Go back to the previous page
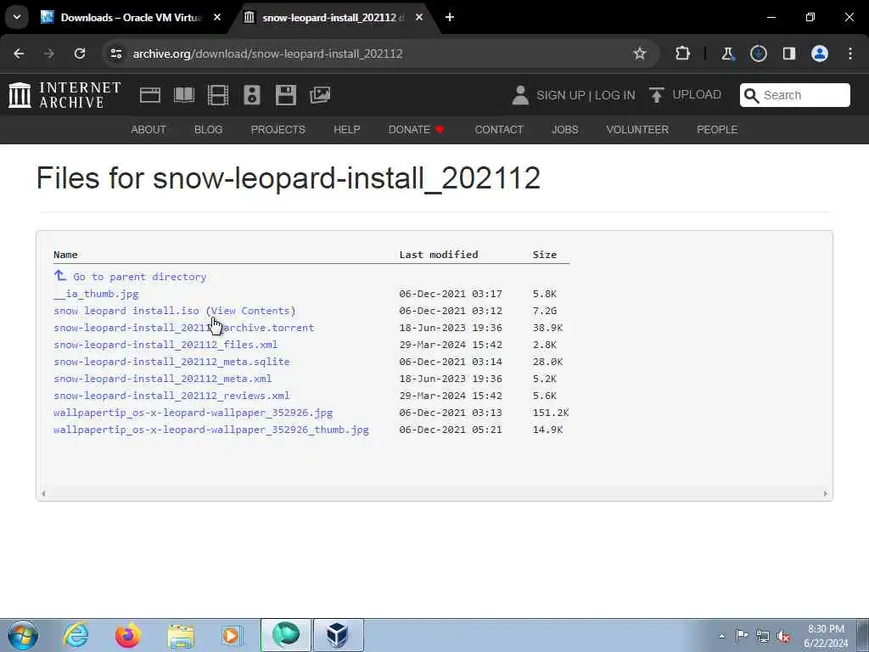Viewport: 869px width, 652px height. (x=19, y=53)
